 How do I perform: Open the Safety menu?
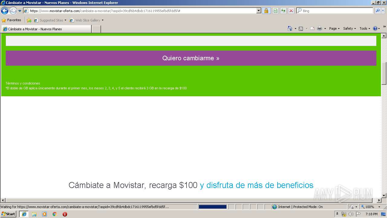[350, 28]
